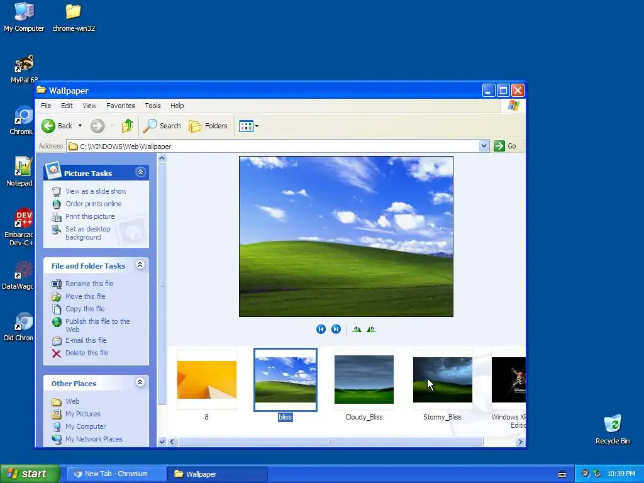
Task: Select the Stormy_Bliss thumbnail
Action: coord(442,380)
